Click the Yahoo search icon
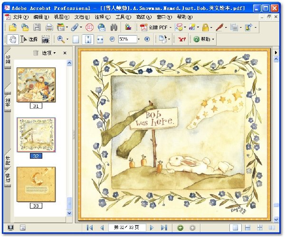Screen dimensions: 285x238 pos(181,39)
